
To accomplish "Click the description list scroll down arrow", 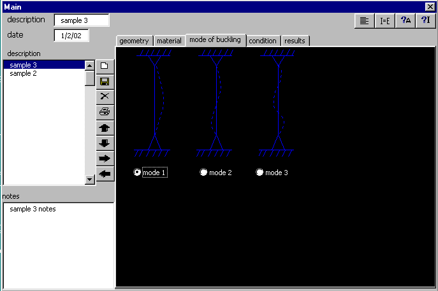I will pos(90,180).
